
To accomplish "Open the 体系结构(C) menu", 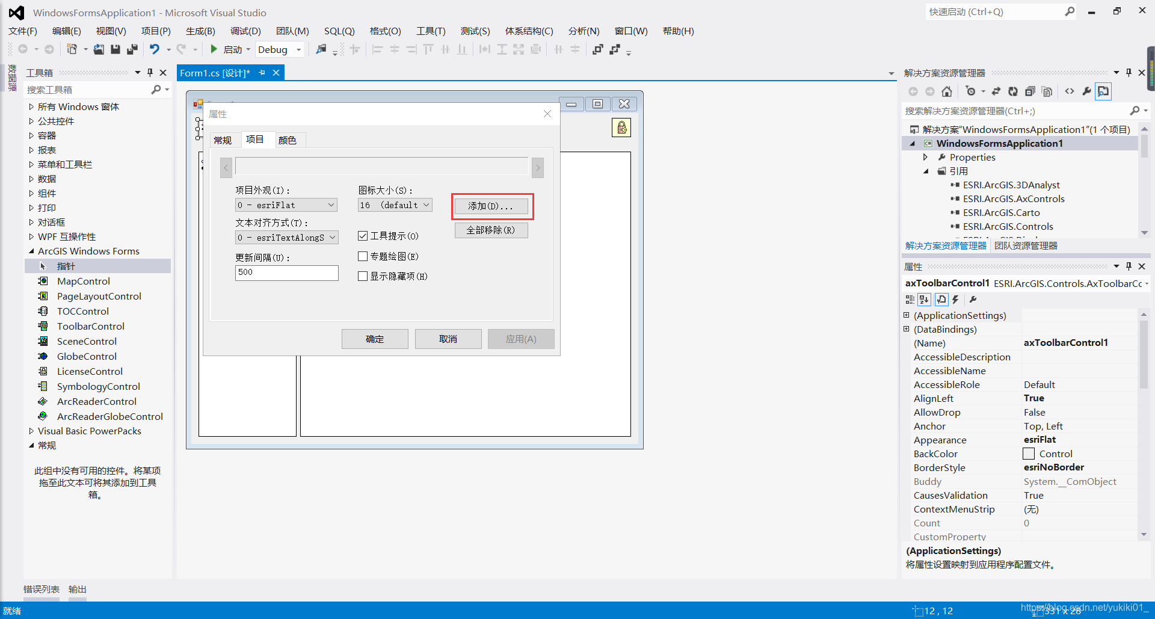I will point(529,31).
